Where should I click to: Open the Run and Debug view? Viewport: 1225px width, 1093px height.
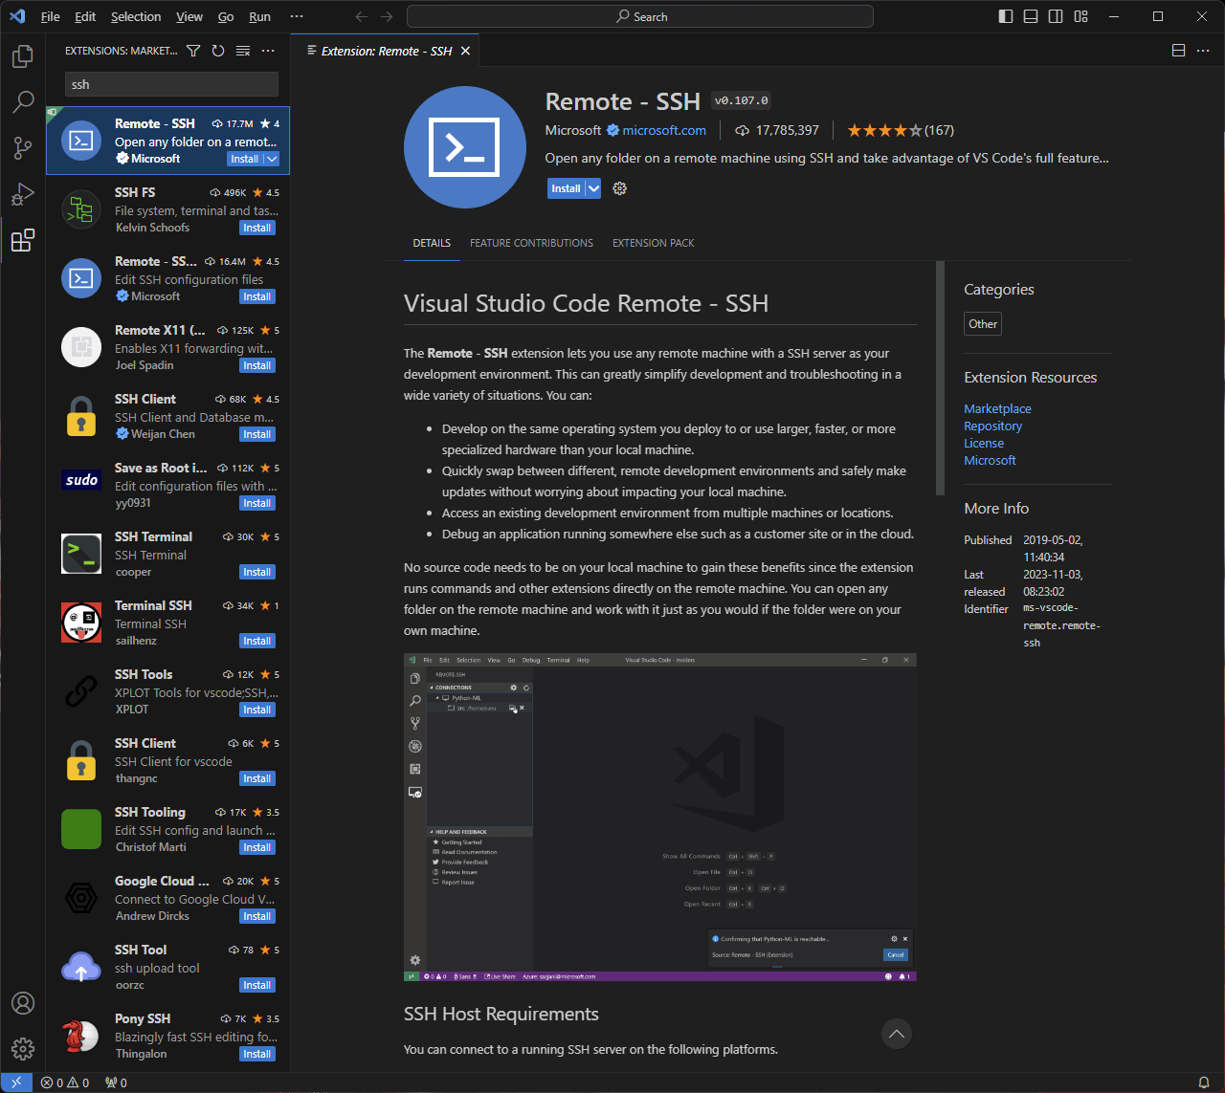(23, 194)
